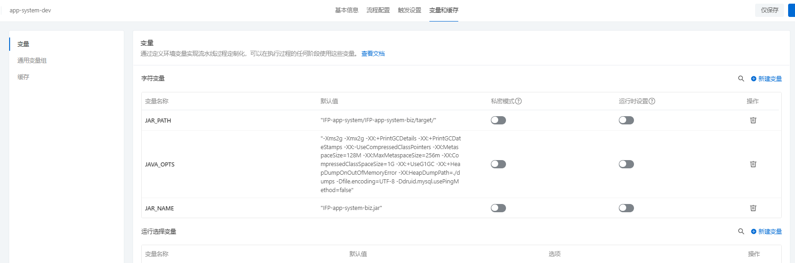Delete the JAR_NAME variable row
795x263 pixels.
[753, 208]
